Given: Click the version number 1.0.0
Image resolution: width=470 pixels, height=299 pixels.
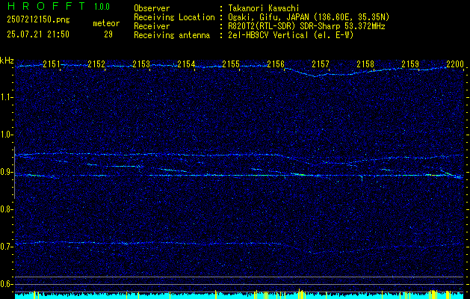Looking at the screenshot, I should [102, 7].
